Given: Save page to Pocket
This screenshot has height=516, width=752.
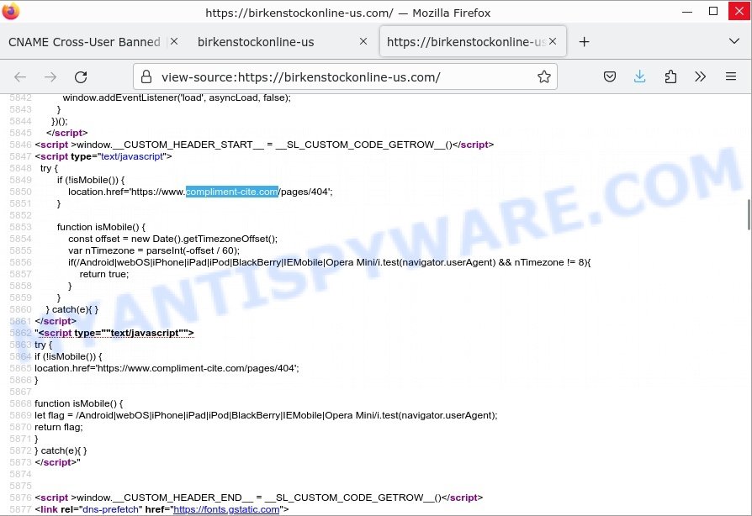Looking at the screenshot, I should (610, 76).
